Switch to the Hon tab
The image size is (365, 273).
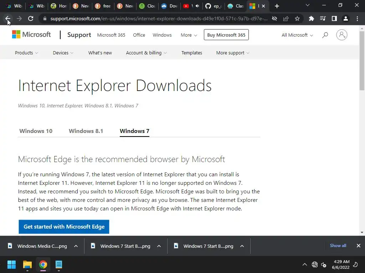[x=59, y=6]
